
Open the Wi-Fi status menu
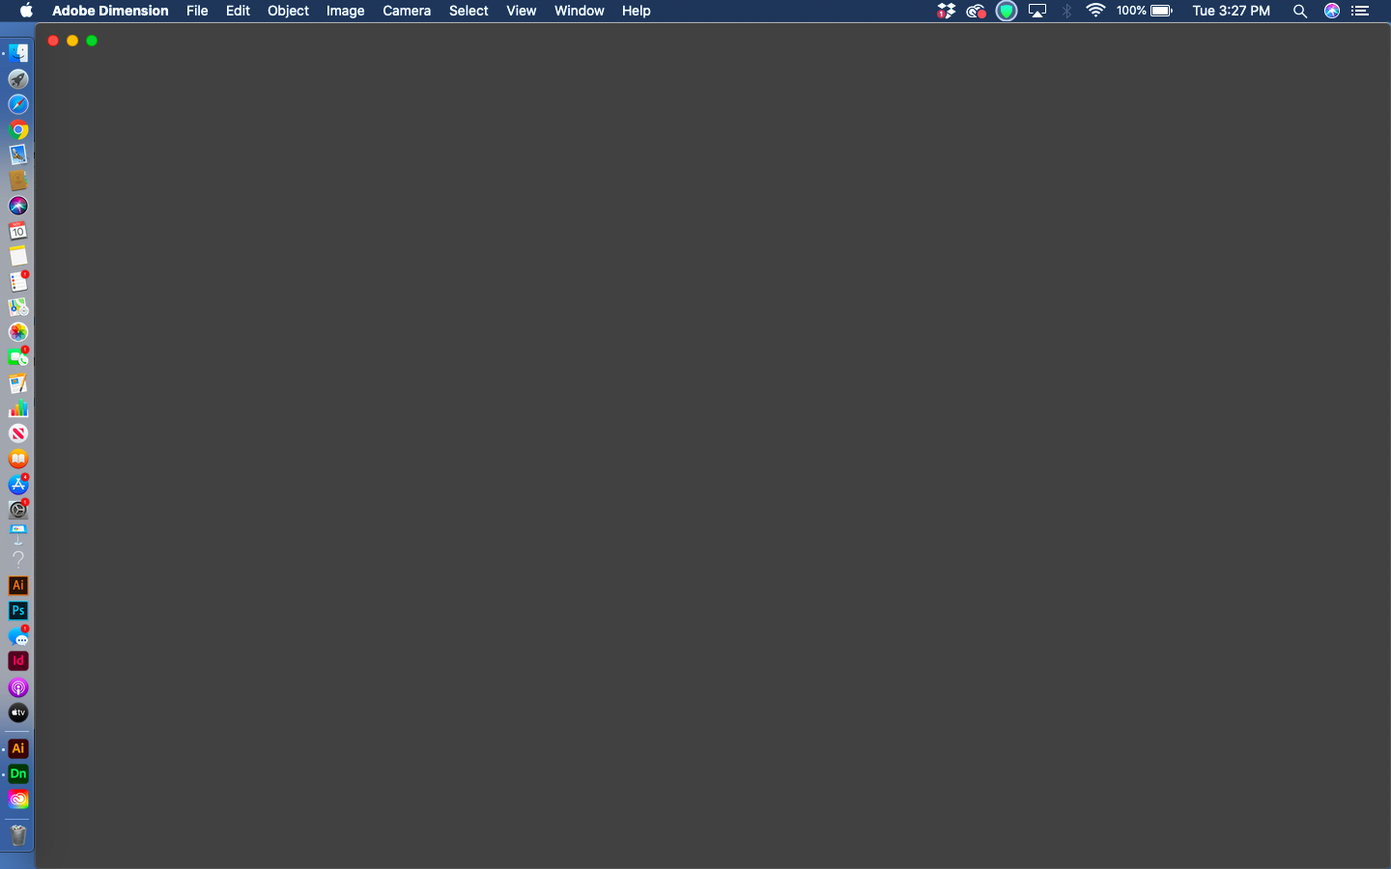click(x=1094, y=11)
